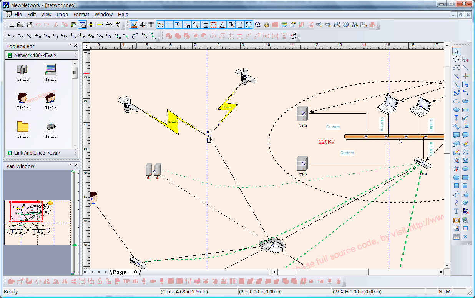Switch to the Page 0 tab
475x298 pixels.
tap(125, 272)
